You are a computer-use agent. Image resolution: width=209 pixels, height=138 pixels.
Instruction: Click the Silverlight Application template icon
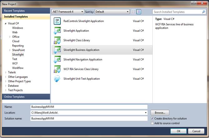click(57, 31)
